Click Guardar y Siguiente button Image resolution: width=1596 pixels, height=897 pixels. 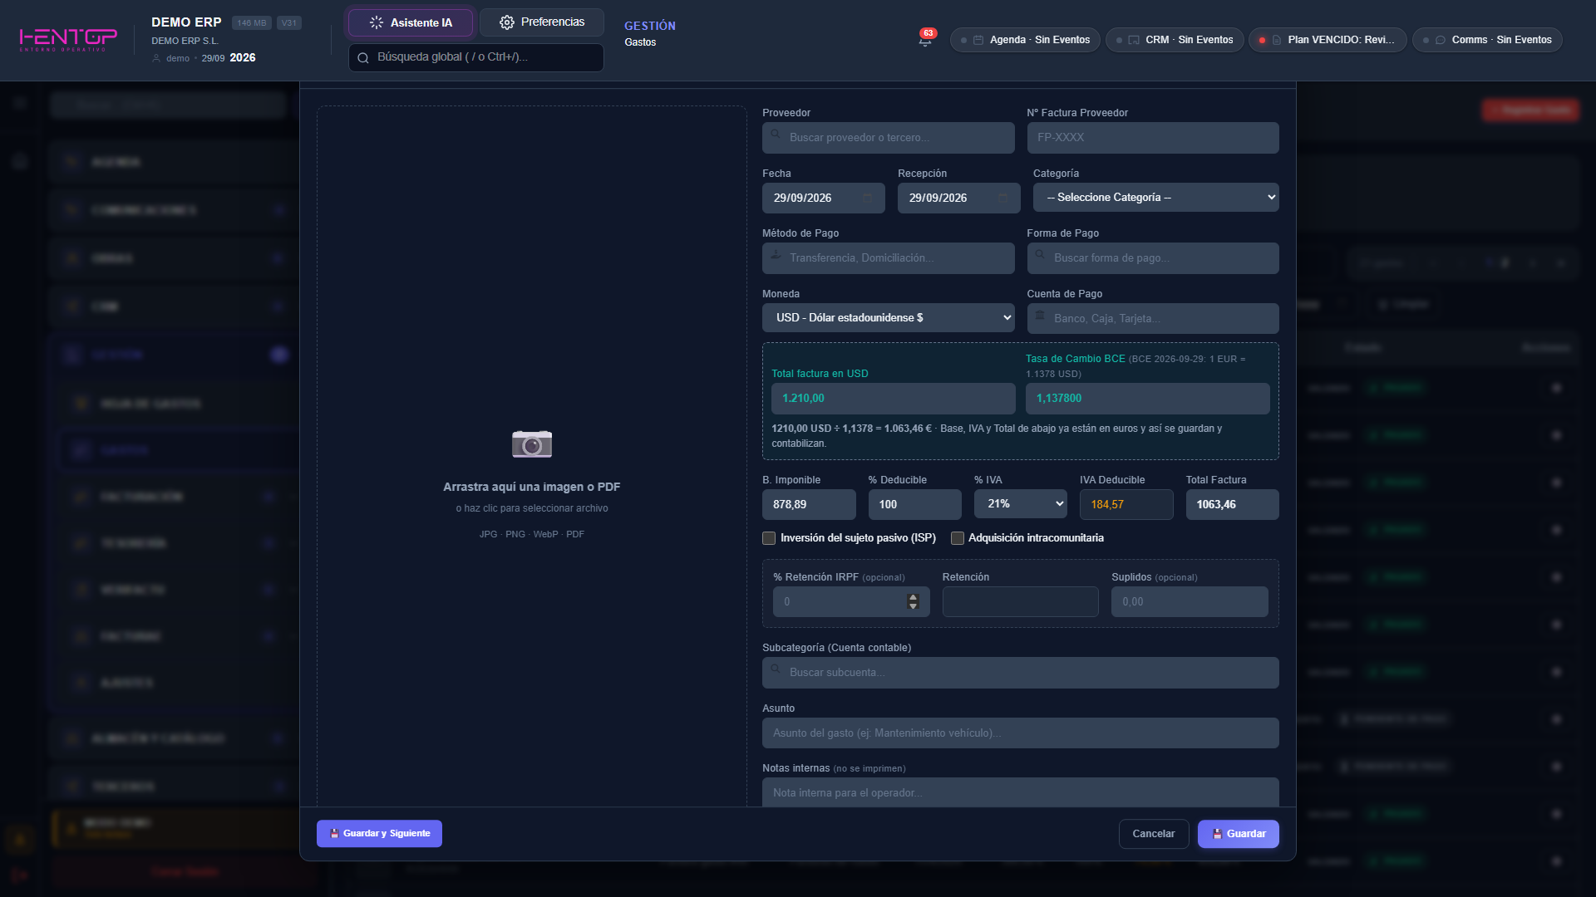click(x=379, y=834)
